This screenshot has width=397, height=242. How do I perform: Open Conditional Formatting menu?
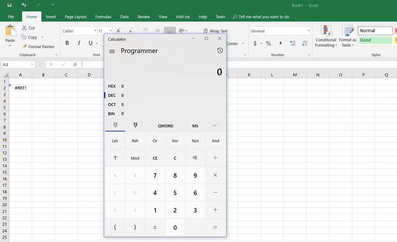(326, 36)
